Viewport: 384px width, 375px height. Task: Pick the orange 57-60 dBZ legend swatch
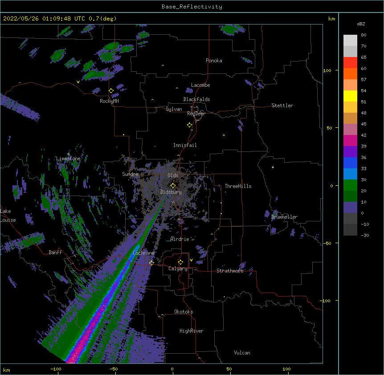pos(350,73)
